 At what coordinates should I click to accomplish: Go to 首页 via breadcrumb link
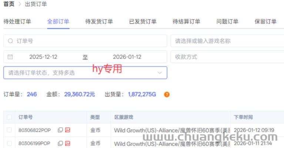point(9,4)
